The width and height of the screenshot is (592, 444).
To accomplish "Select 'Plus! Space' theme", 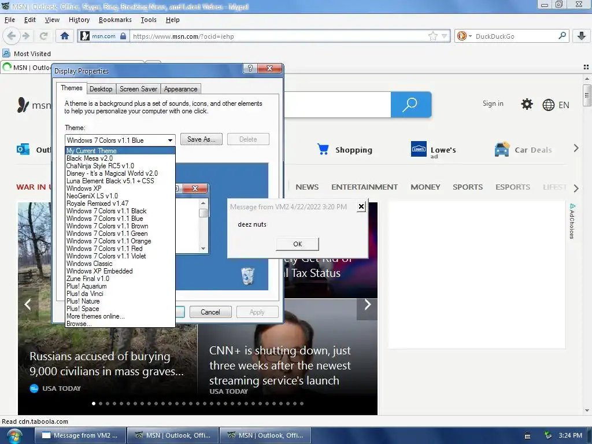I will click(x=120, y=309).
